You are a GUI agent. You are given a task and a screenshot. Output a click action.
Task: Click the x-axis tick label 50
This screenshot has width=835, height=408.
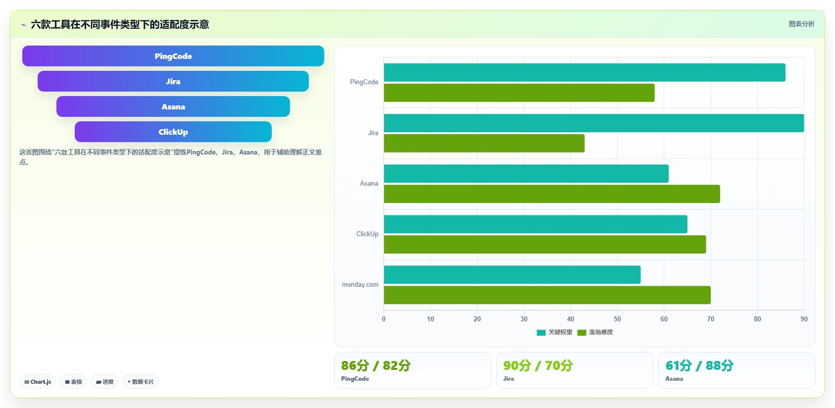[617, 319]
